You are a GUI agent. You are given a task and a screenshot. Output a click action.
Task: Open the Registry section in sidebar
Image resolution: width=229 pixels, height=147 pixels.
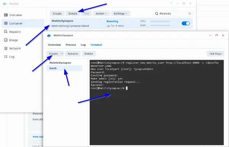coord(13,32)
